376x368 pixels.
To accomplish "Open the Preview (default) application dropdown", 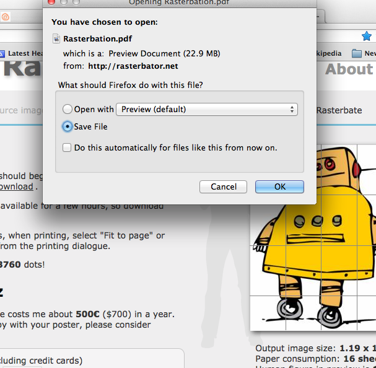I will pyautogui.click(x=207, y=110).
